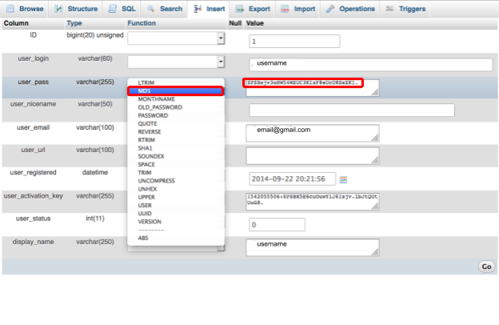Click the Search magnifier icon
Image resolution: width=499 pixels, height=325 pixels.
click(150, 9)
